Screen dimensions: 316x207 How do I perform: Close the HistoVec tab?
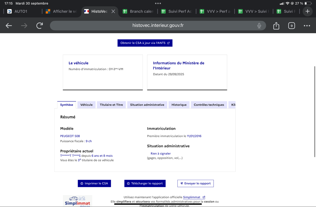tap(113, 11)
